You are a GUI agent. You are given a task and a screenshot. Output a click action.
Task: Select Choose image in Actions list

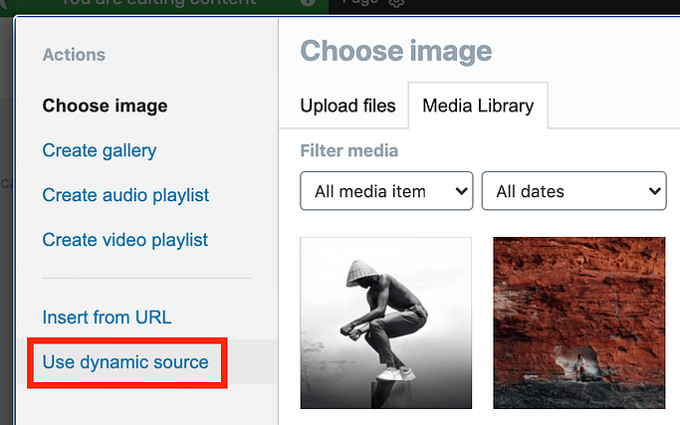point(105,106)
